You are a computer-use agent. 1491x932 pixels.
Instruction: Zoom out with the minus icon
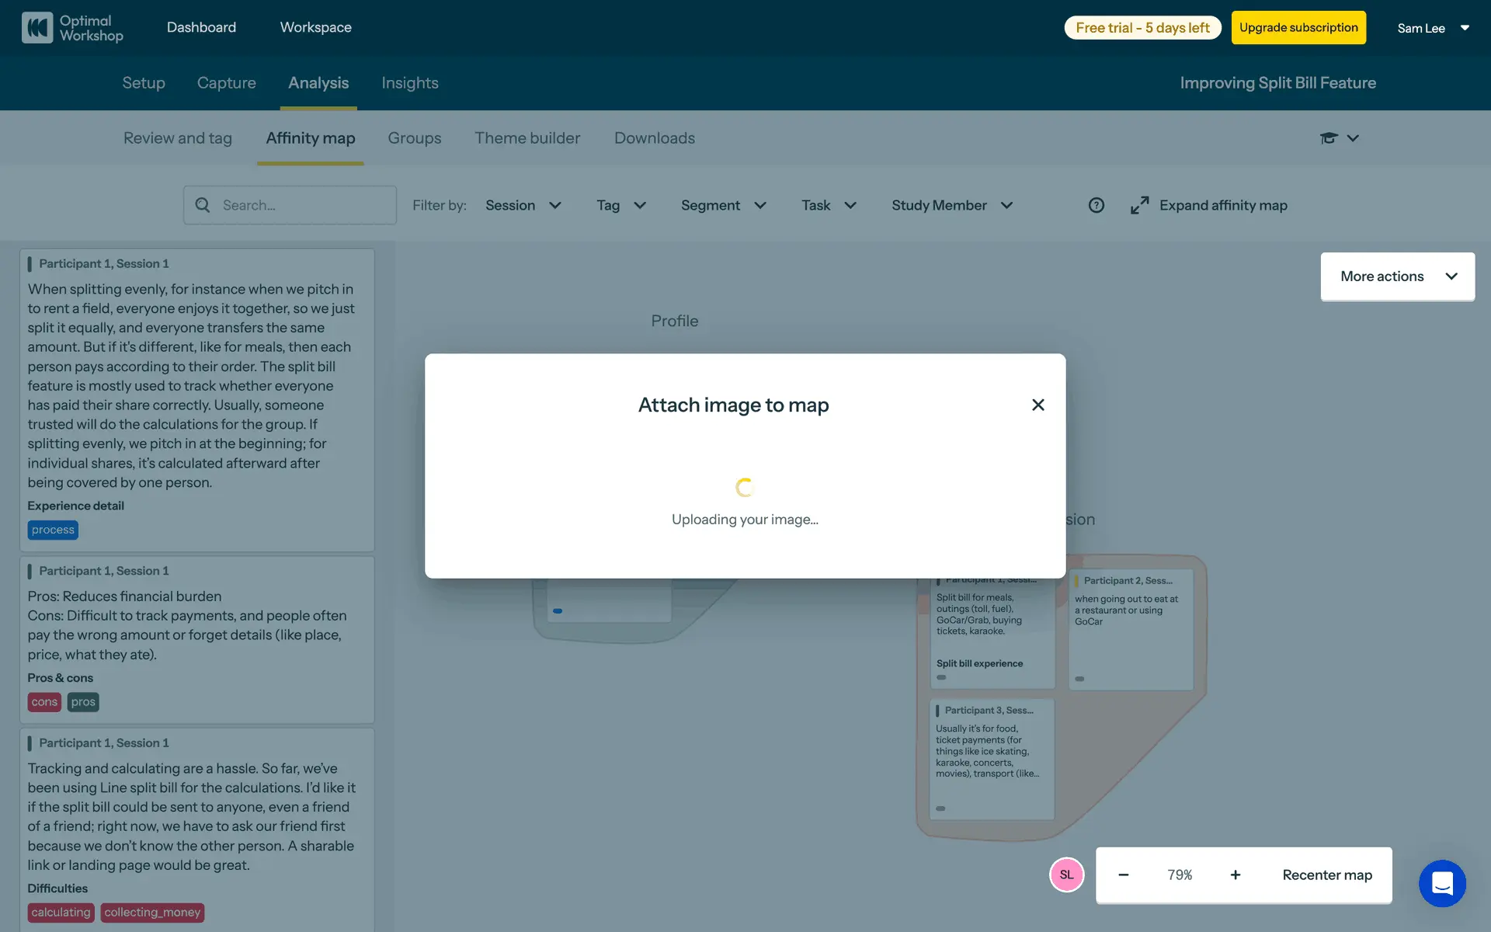coord(1123,875)
